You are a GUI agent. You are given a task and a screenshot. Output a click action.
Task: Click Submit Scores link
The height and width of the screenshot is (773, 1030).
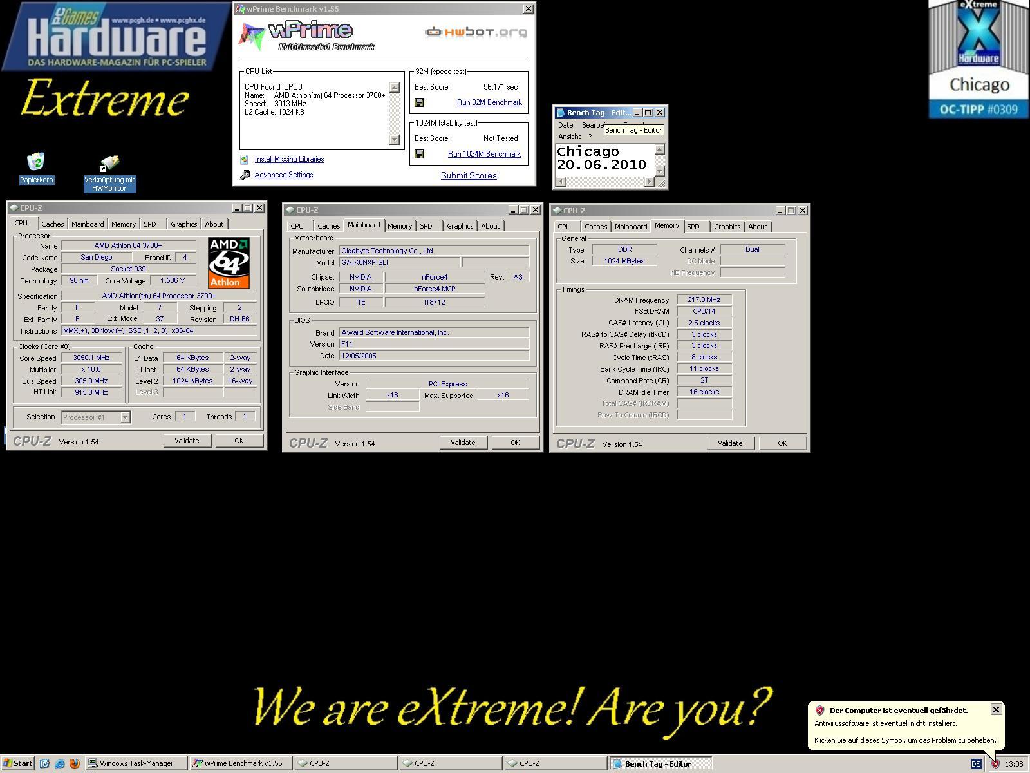point(469,175)
